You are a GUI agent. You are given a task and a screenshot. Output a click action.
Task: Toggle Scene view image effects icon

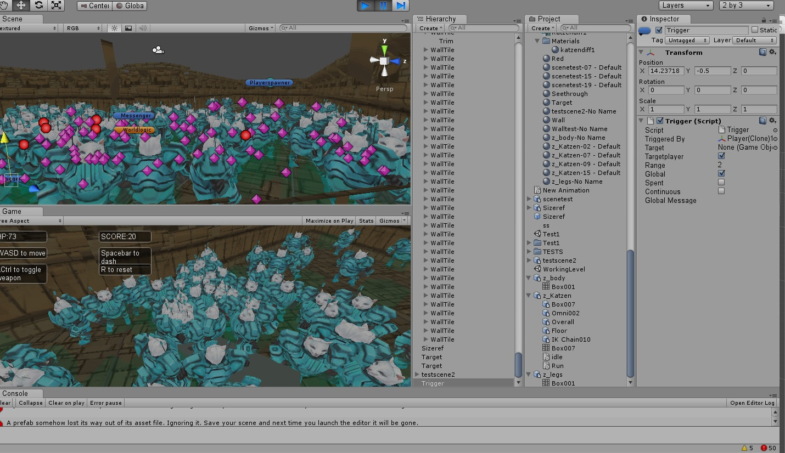[x=128, y=28]
